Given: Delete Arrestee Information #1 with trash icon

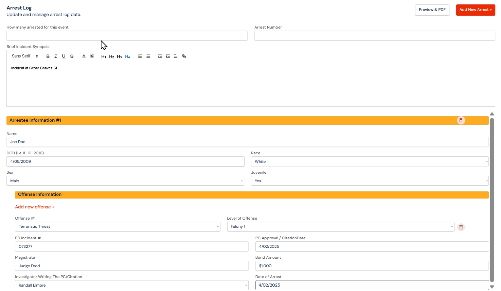Looking at the screenshot, I should tap(461, 120).
